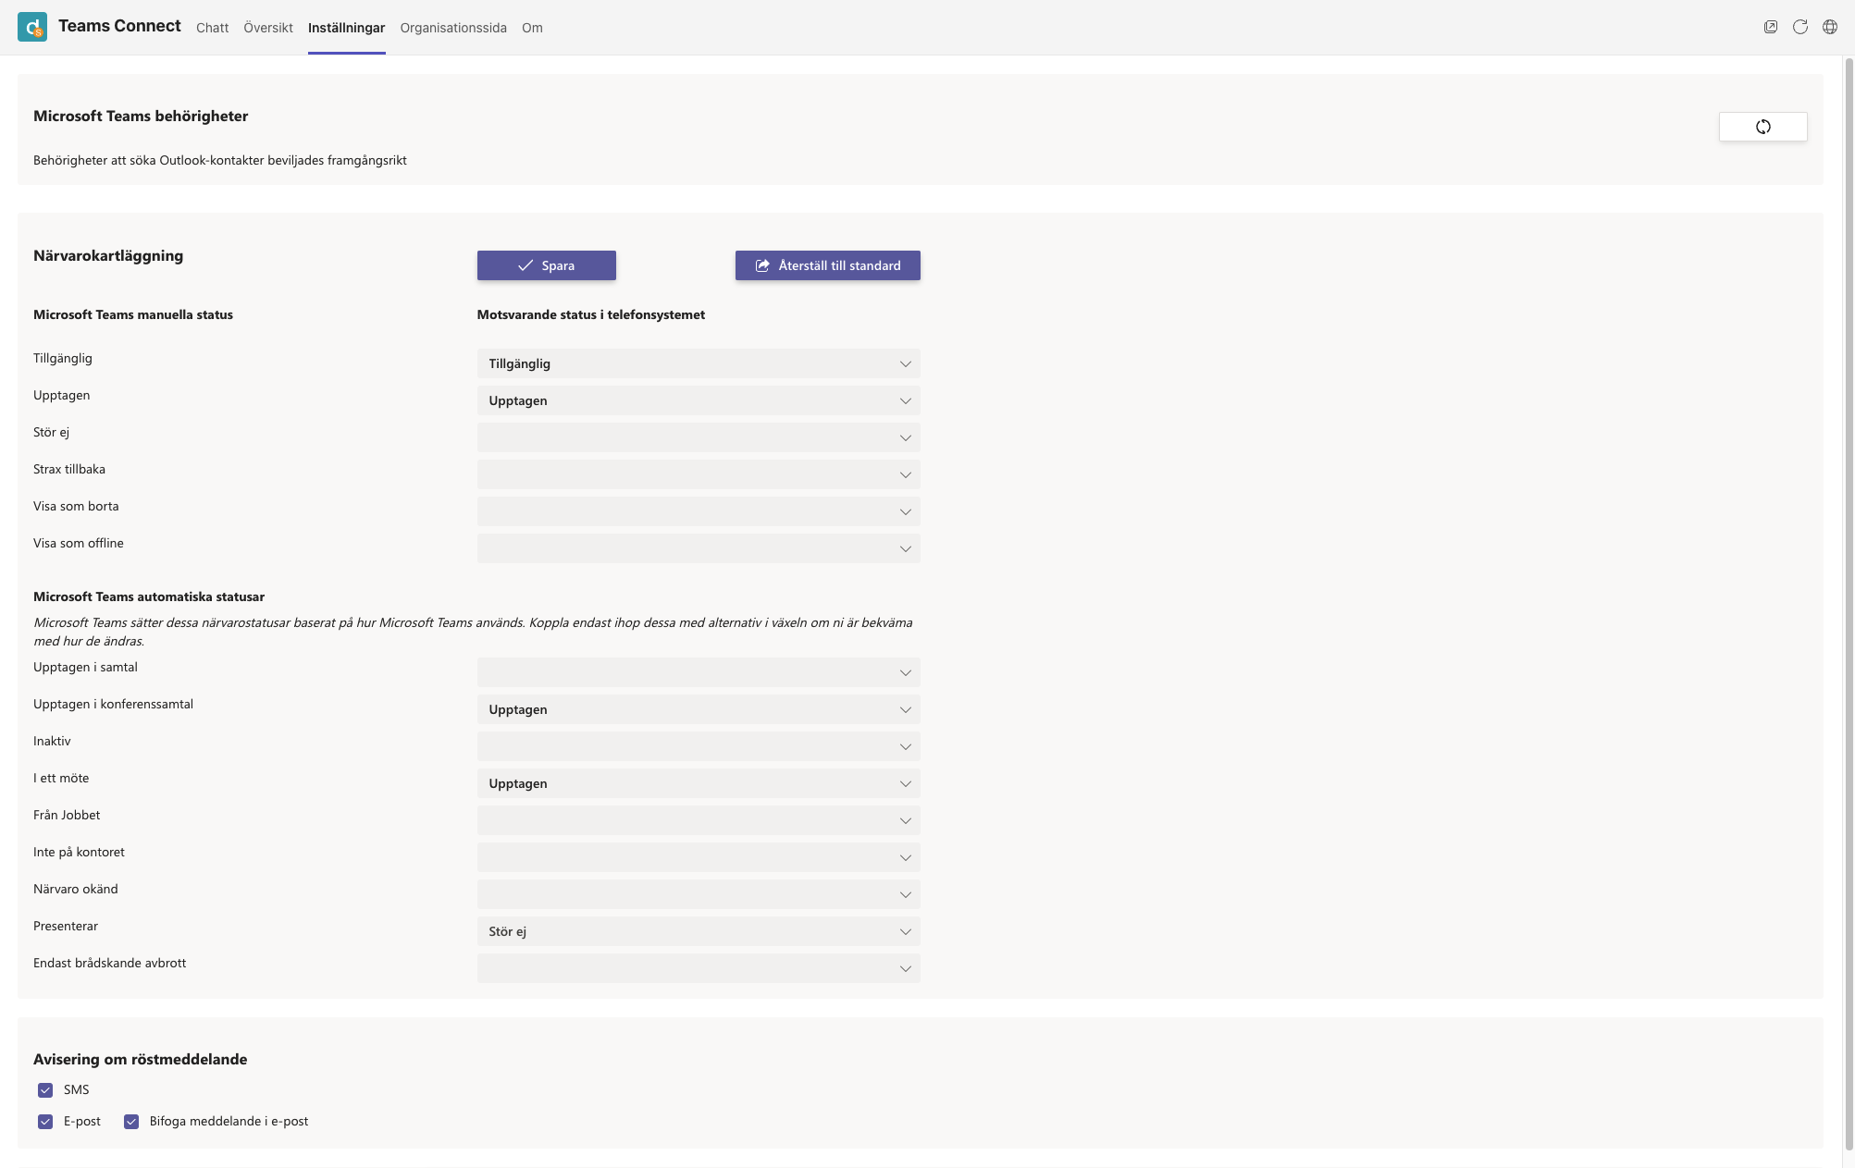Switch to the Översikt tab
This screenshot has width=1855, height=1168.
click(268, 28)
